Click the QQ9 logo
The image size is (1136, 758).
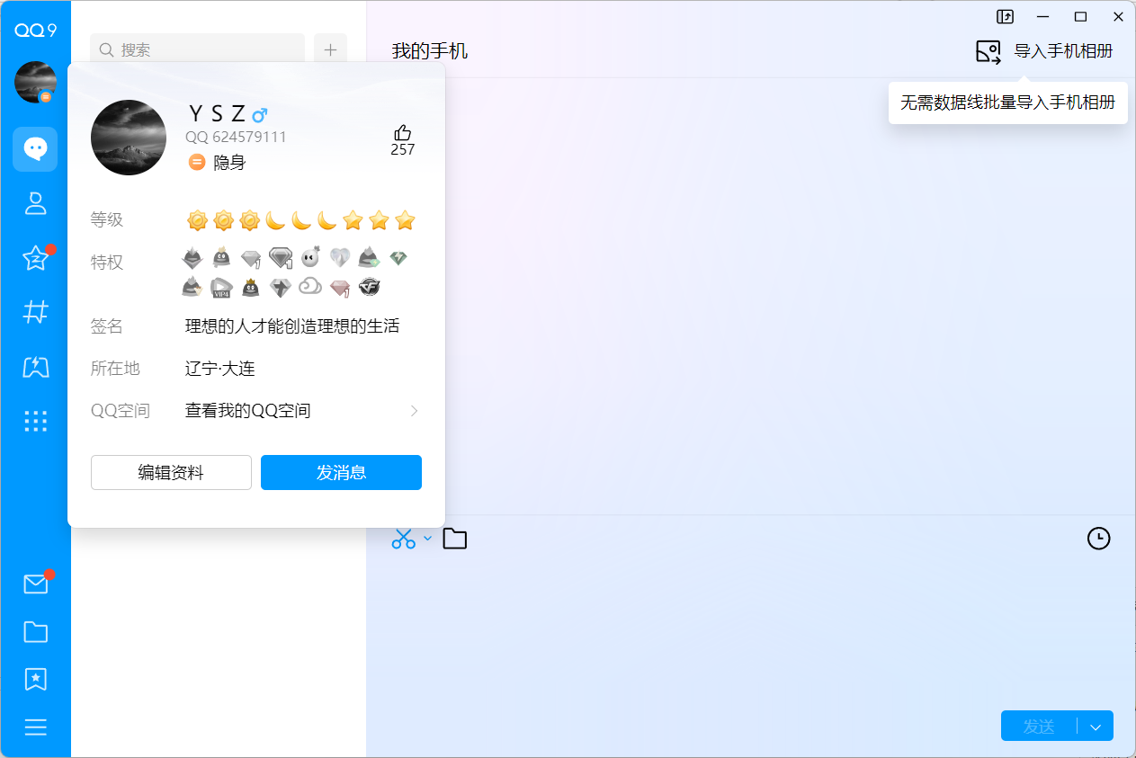click(35, 30)
